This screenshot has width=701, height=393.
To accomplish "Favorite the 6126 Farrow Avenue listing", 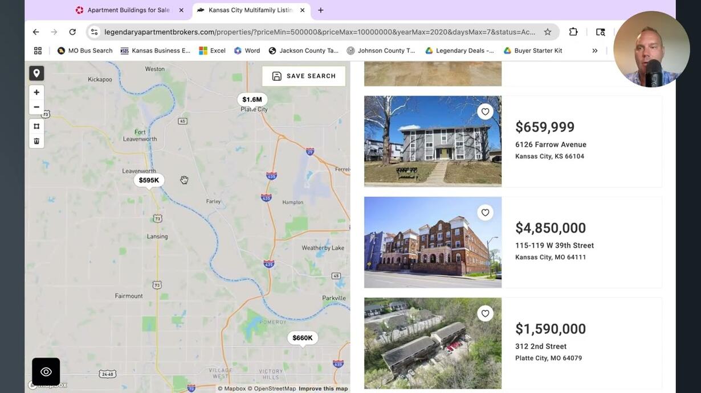I will (x=485, y=111).
